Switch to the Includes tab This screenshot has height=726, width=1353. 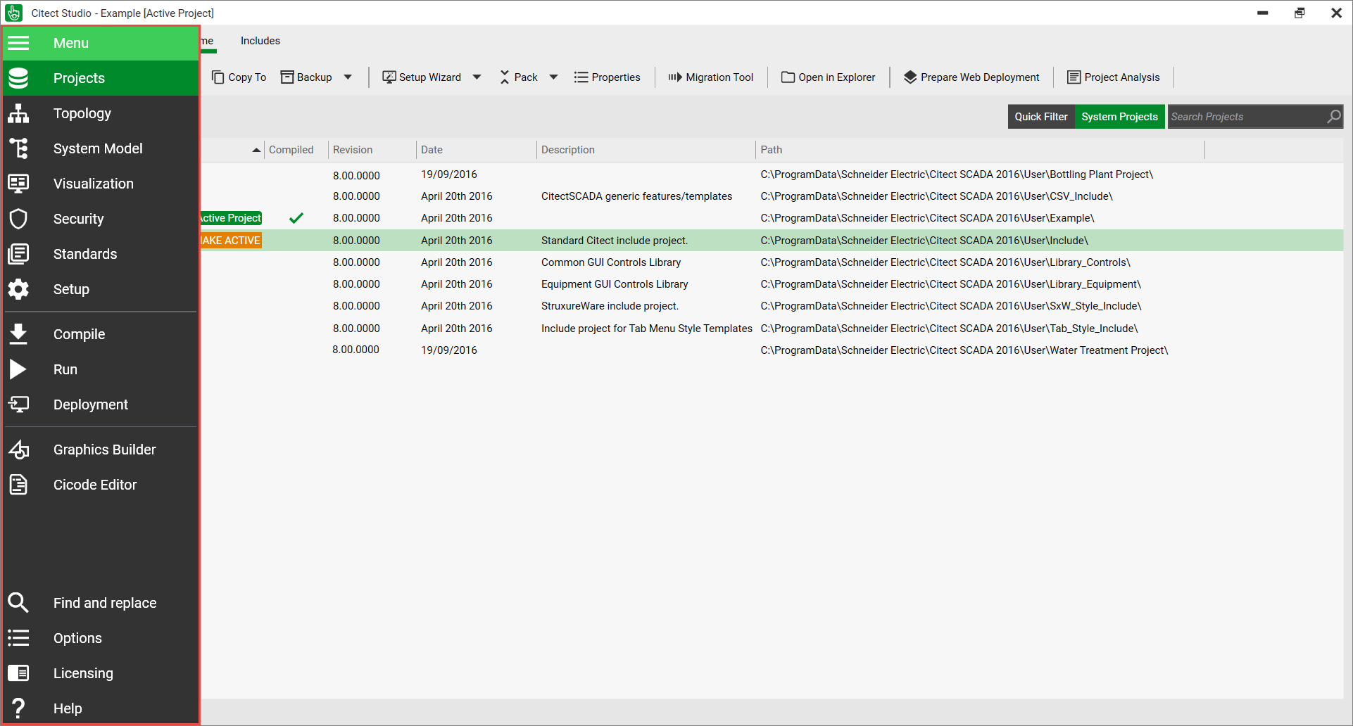(x=260, y=41)
